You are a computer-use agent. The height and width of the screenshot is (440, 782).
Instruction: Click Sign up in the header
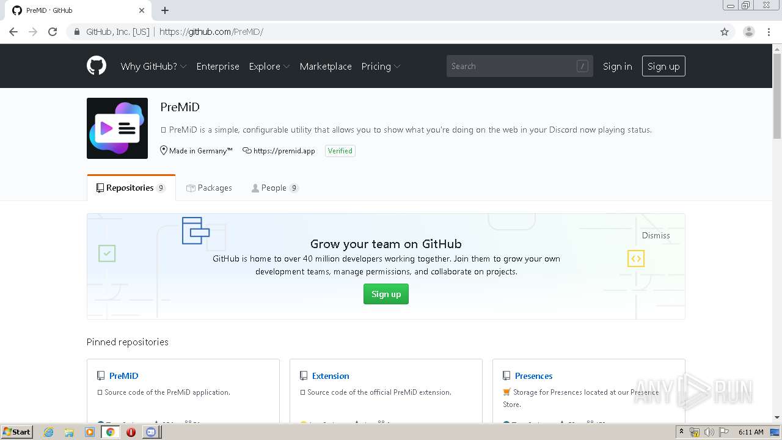[x=663, y=66]
